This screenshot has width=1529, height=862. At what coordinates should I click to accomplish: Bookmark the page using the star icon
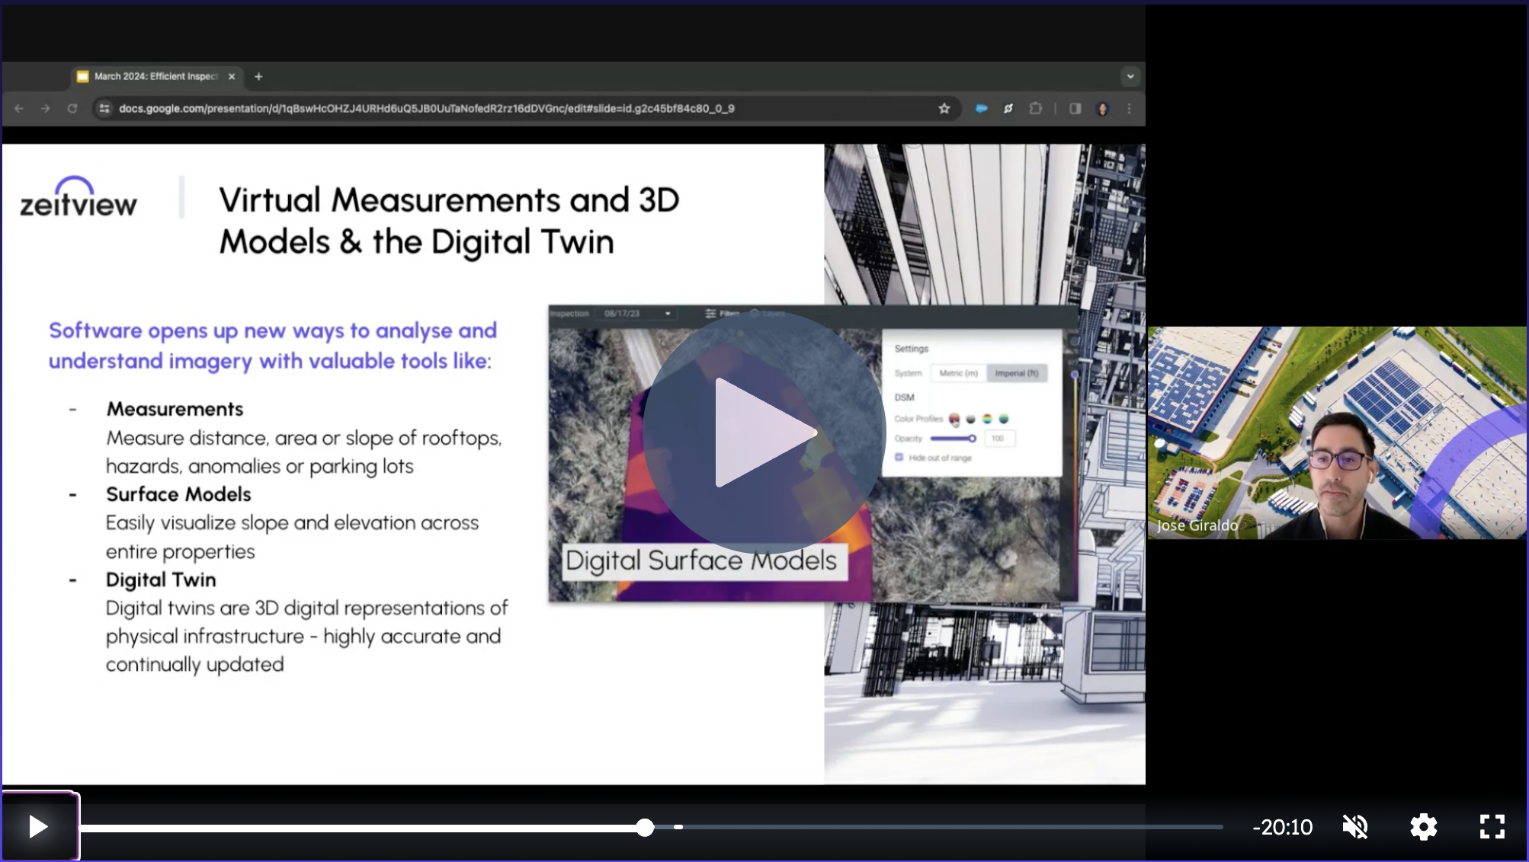944,108
